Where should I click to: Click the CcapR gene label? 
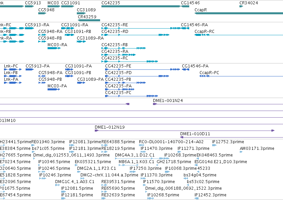(201, 10)
